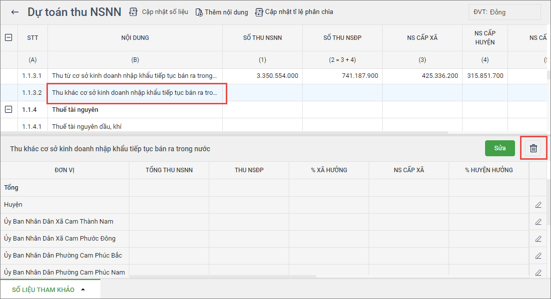Click the ĐVT: Đồng unit field
This screenshot has width=551, height=299.
[x=505, y=12]
